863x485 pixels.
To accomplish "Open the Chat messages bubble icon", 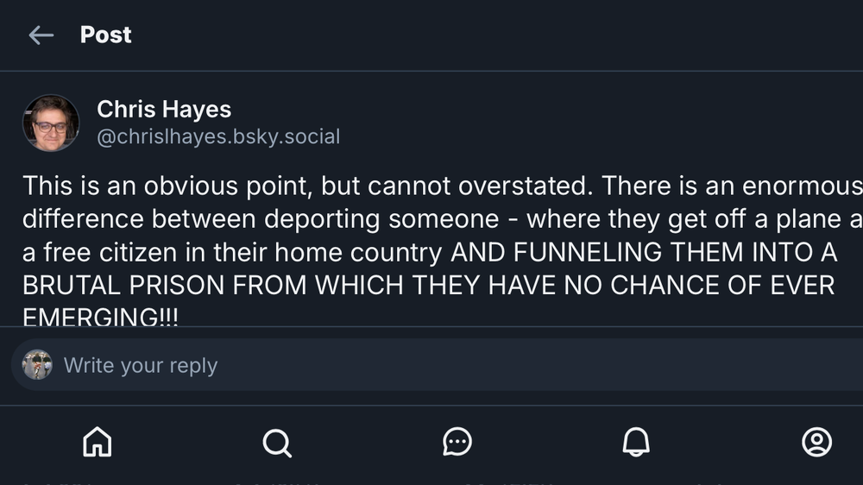I will pyautogui.click(x=457, y=442).
